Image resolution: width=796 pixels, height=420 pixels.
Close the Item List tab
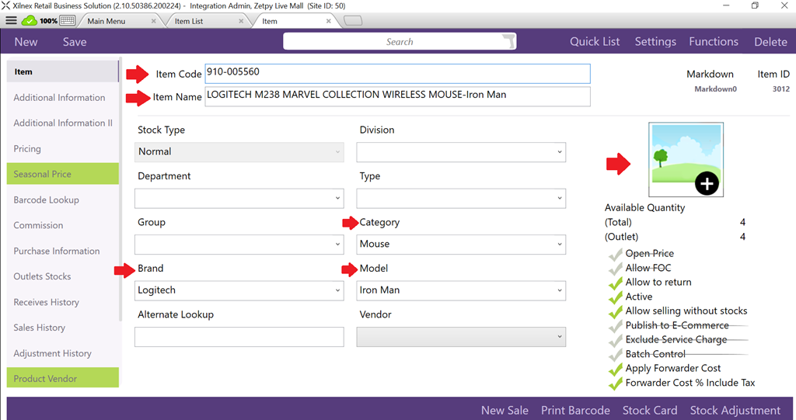(241, 21)
